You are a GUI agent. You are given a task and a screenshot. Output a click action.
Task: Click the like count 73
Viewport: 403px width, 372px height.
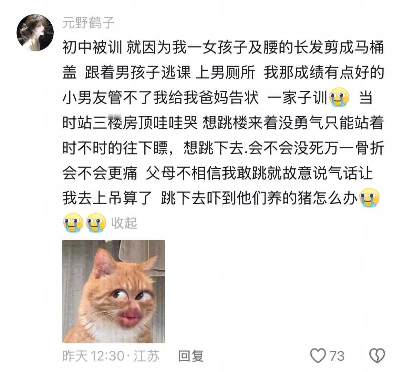point(337,356)
